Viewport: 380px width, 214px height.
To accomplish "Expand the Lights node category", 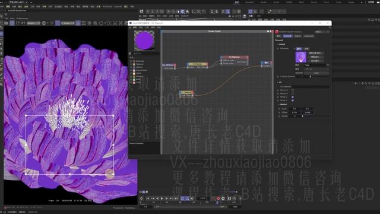I will (131, 73).
